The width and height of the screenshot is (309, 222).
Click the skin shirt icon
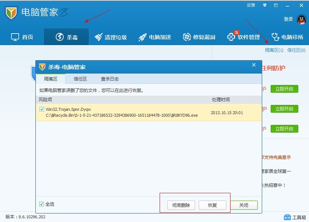(x=265, y=5)
